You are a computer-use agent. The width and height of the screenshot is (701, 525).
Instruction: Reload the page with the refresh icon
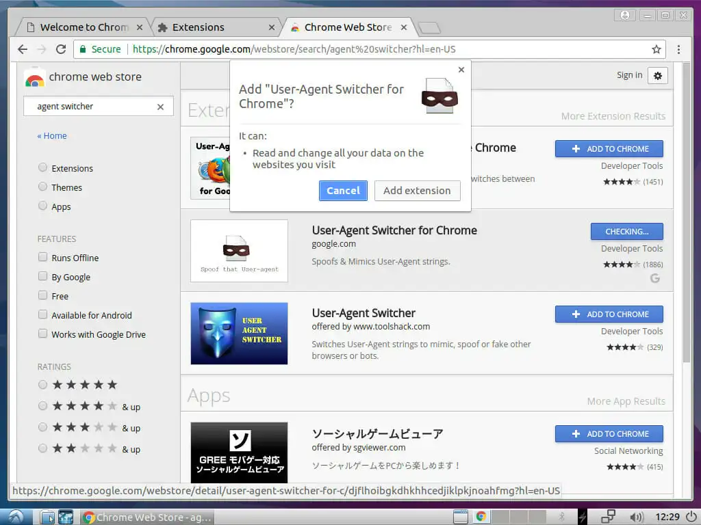point(61,49)
